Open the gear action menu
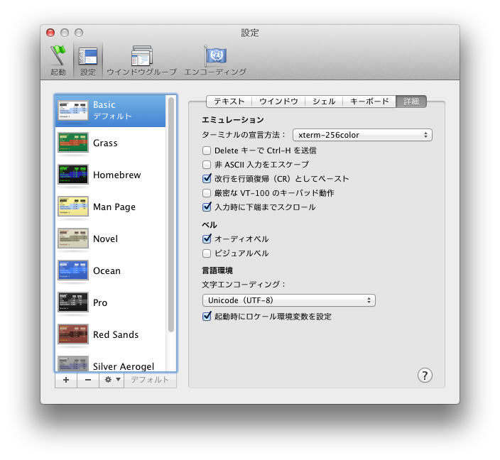 coord(112,380)
